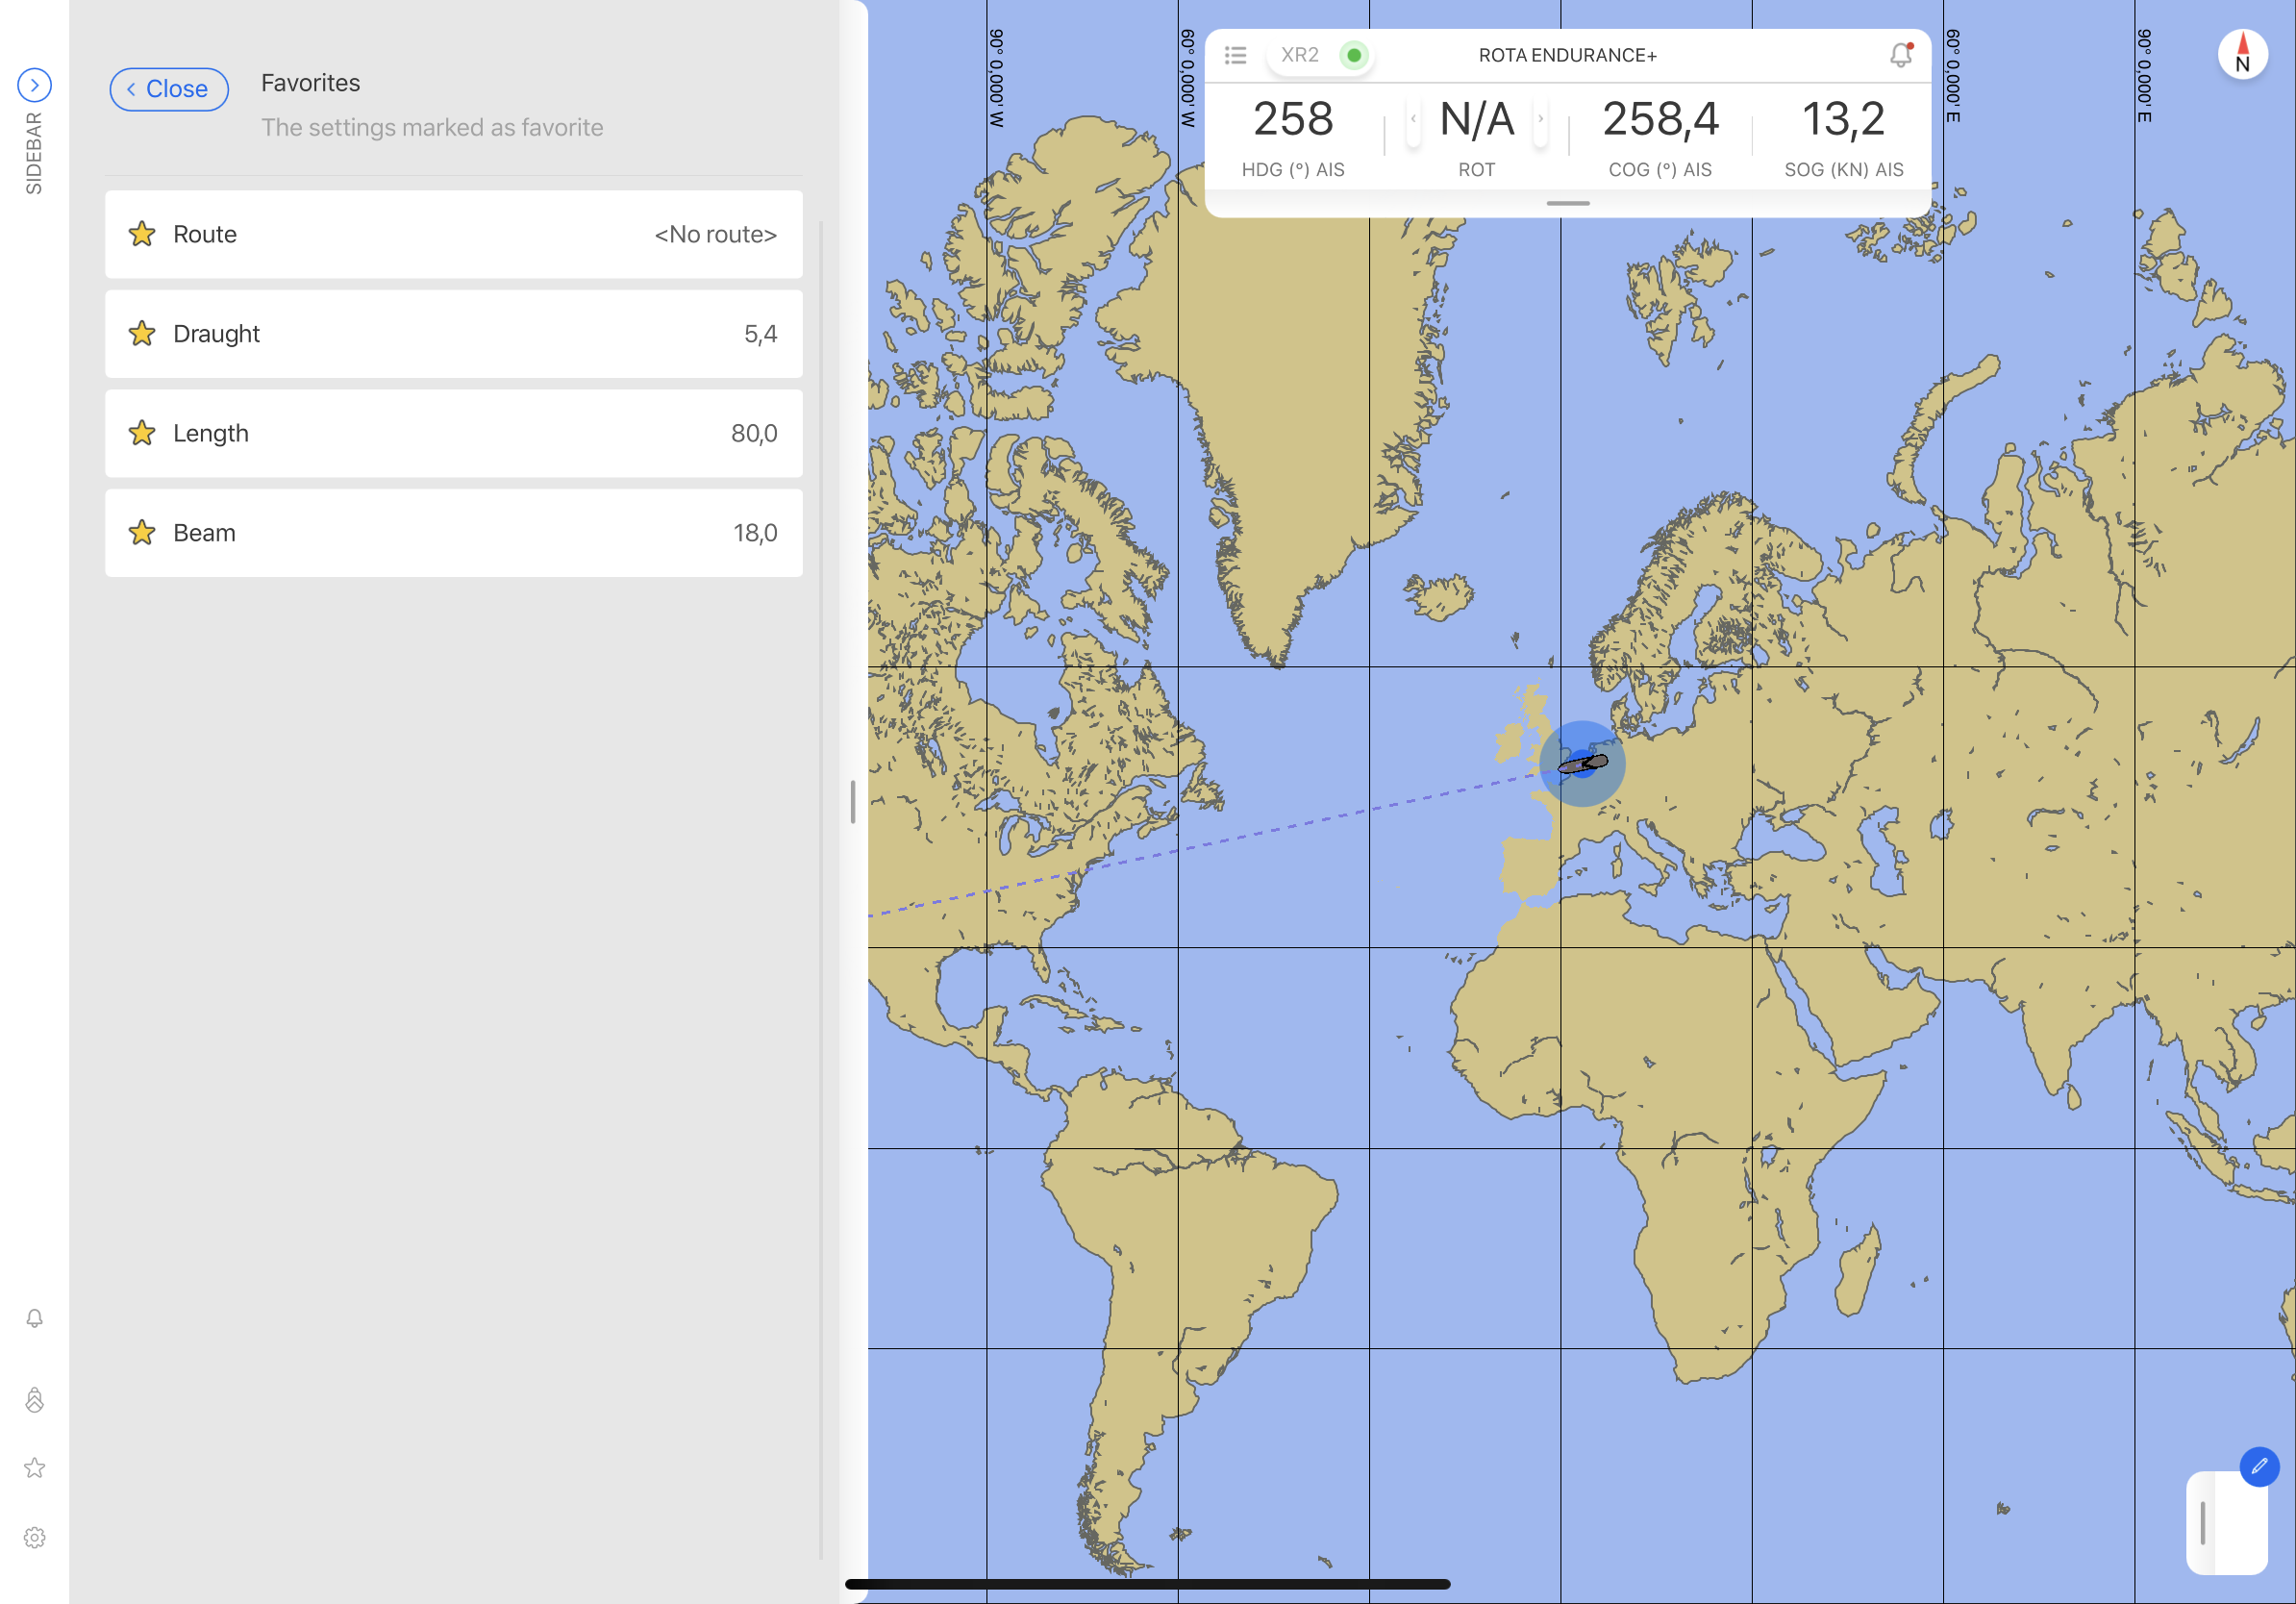
Task: Open the favorites star in sidebar
Action: pyautogui.click(x=34, y=1468)
